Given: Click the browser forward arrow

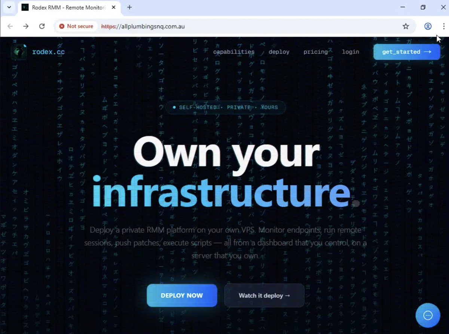Looking at the screenshot, I should [x=26, y=26].
